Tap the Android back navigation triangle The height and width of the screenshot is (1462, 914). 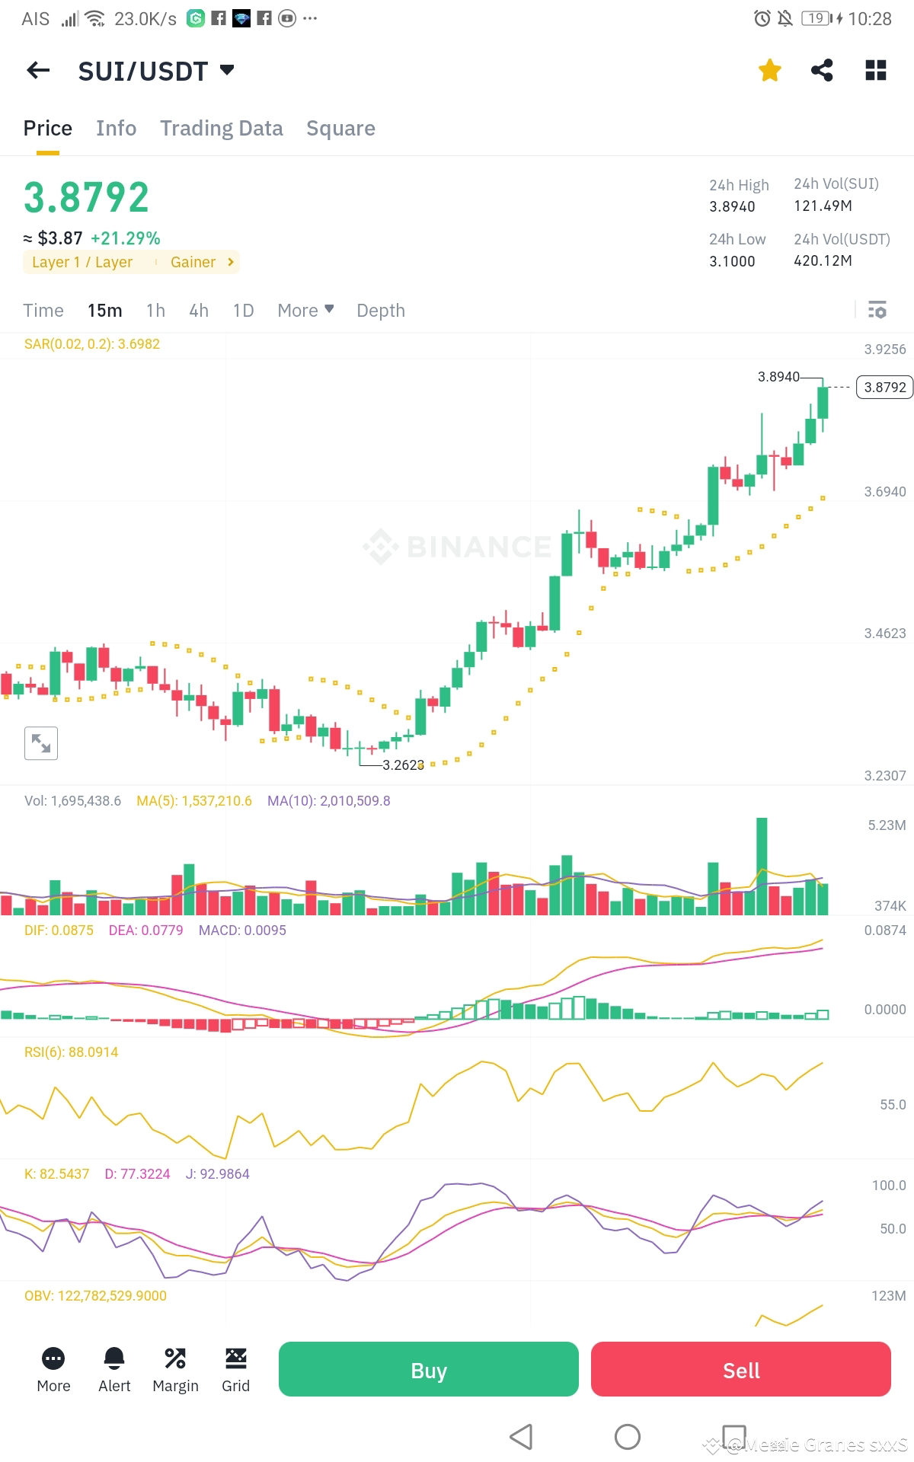(521, 1437)
